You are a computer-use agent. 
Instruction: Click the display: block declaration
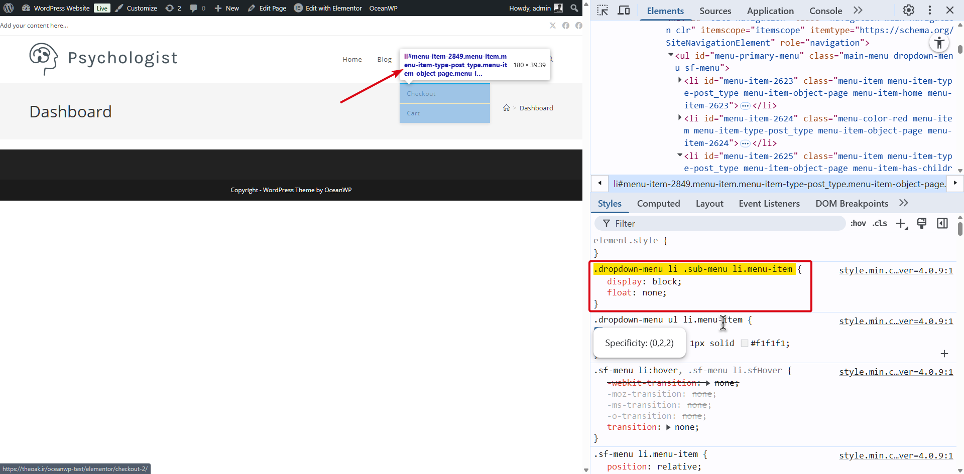(x=644, y=282)
